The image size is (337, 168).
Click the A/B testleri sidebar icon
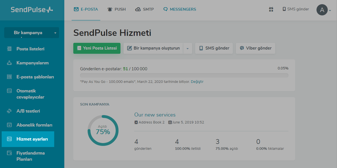click(x=9, y=111)
